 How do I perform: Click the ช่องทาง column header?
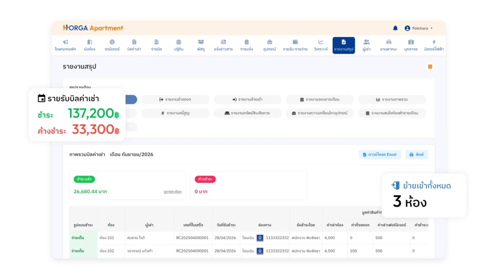tap(264, 225)
